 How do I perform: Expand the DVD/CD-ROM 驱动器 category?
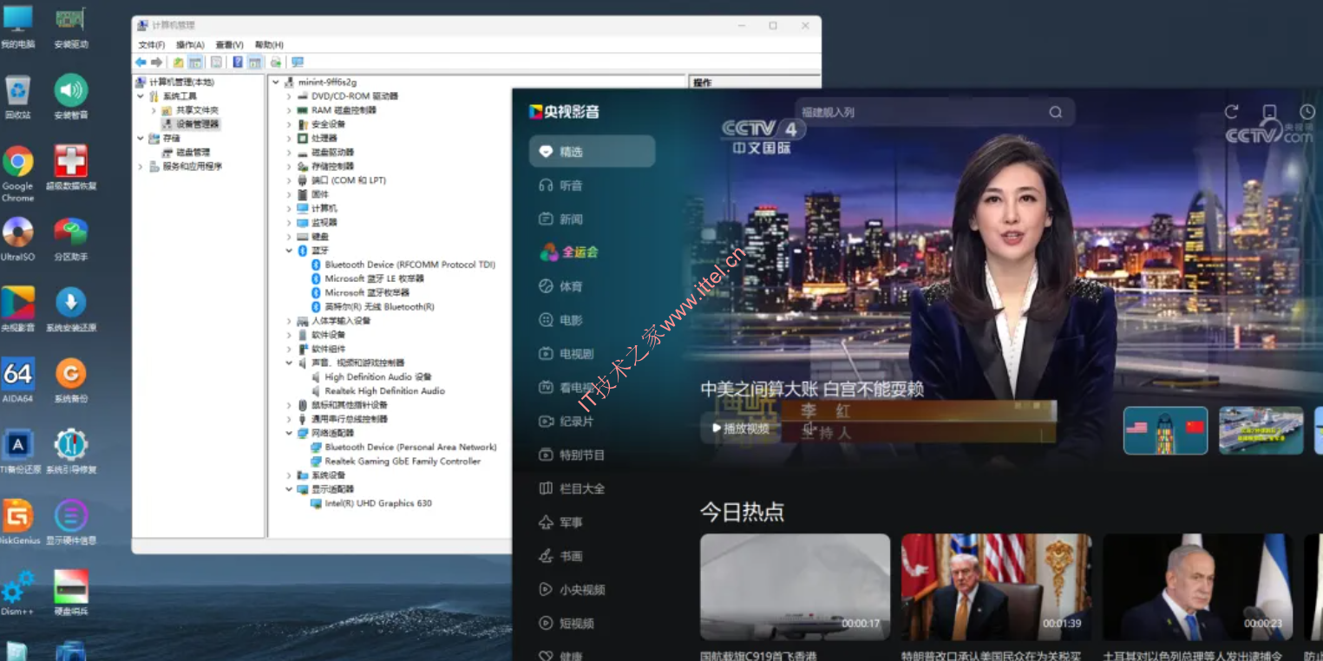289,96
